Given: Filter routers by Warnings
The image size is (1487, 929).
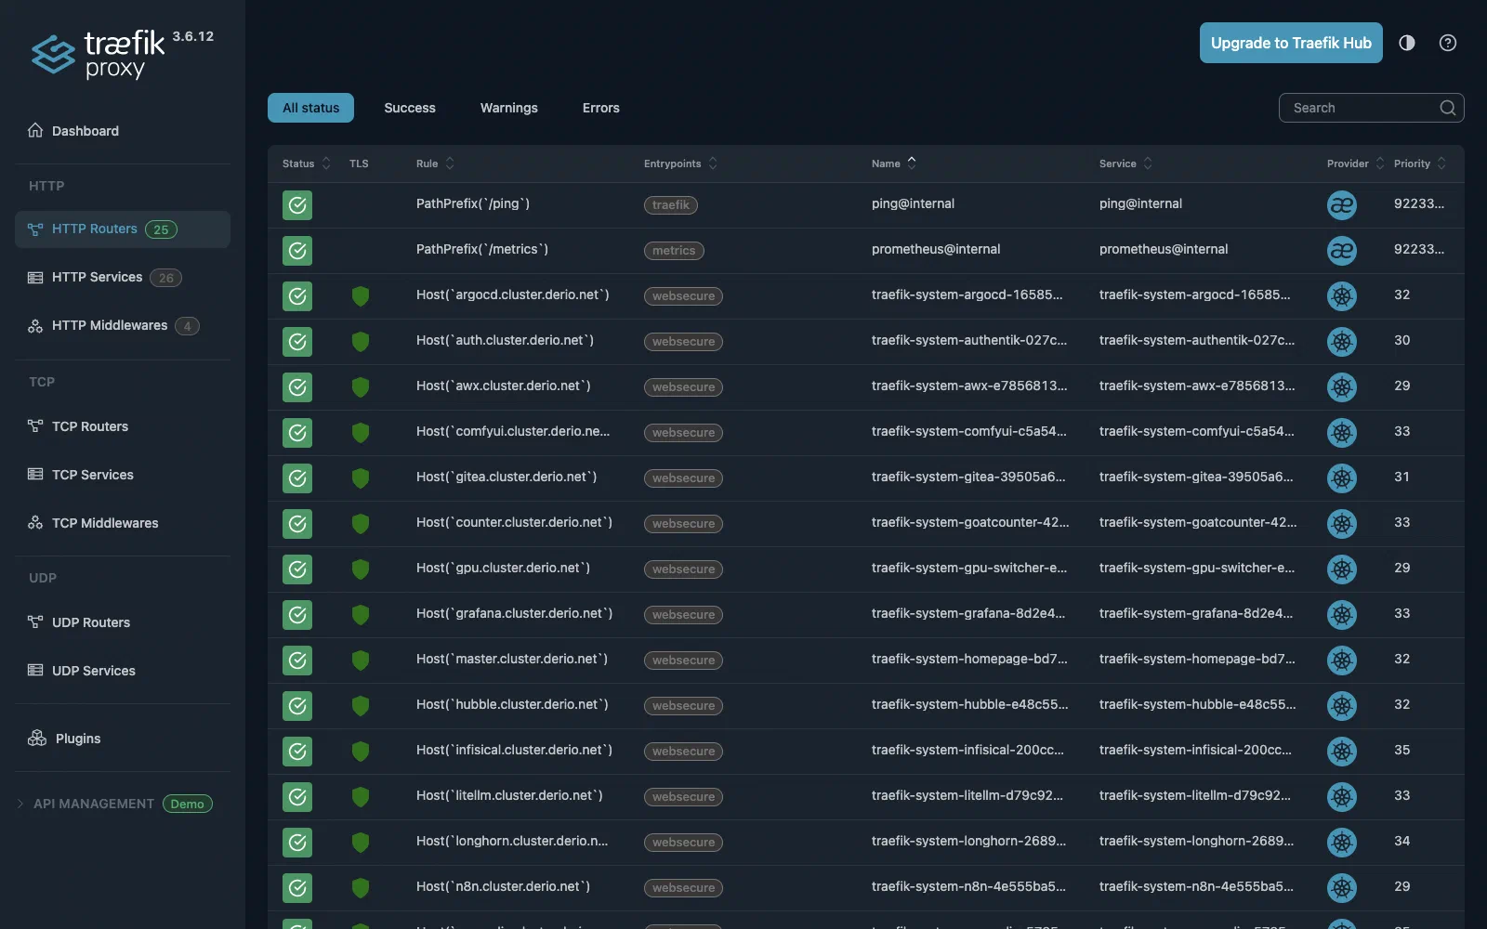Looking at the screenshot, I should click(508, 108).
